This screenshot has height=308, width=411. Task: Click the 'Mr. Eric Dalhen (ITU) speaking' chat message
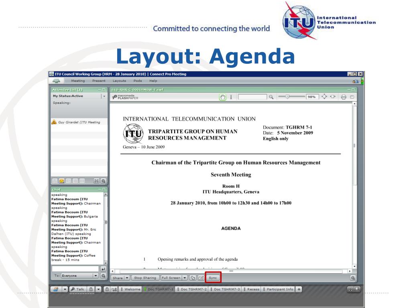(x=74, y=229)
